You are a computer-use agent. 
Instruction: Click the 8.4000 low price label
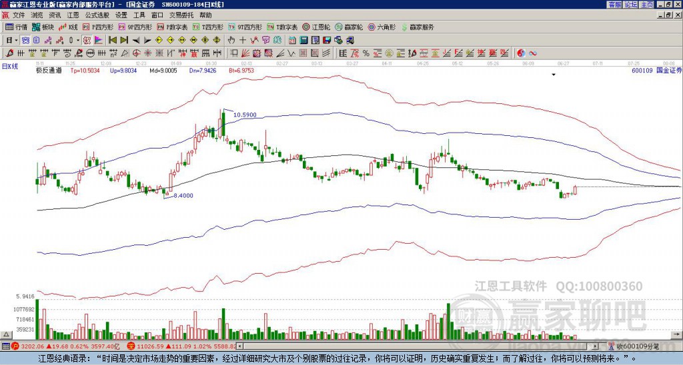pyautogui.click(x=183, y=196)
